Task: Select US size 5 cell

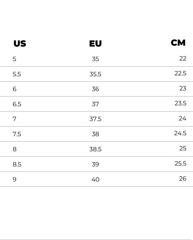Action: tap(14, 59)
